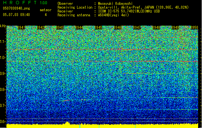This screenshot has width=202, height=128.
Task: Click the 0946 time marker
Action: tap(118, 28)
